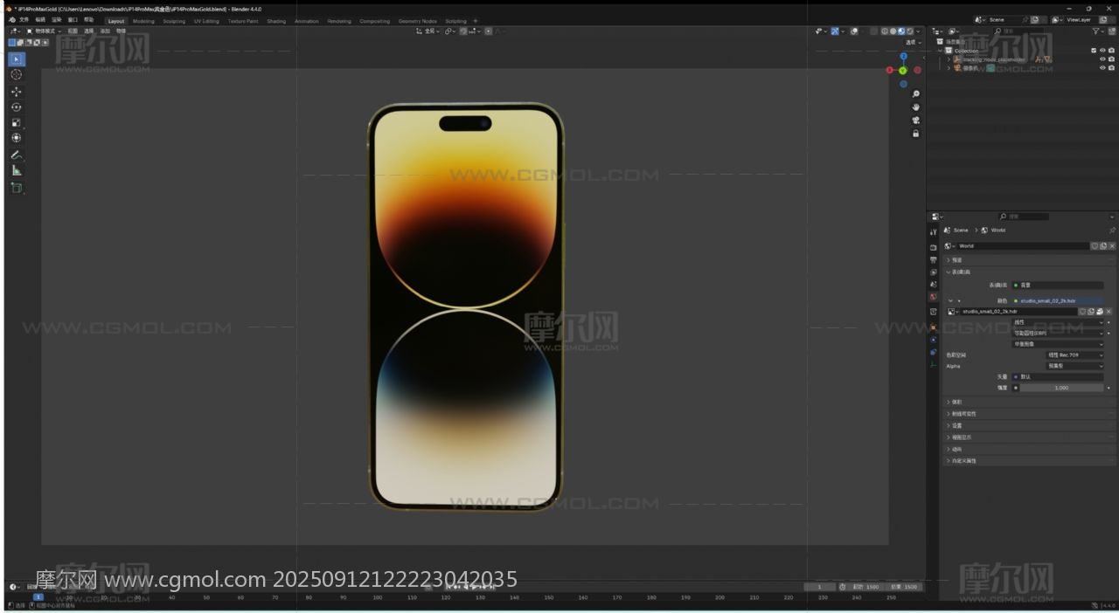This screenshot has height=613, width=1119.
Task: Open the View Layer properties tab
Action: [x=934, y=272]
